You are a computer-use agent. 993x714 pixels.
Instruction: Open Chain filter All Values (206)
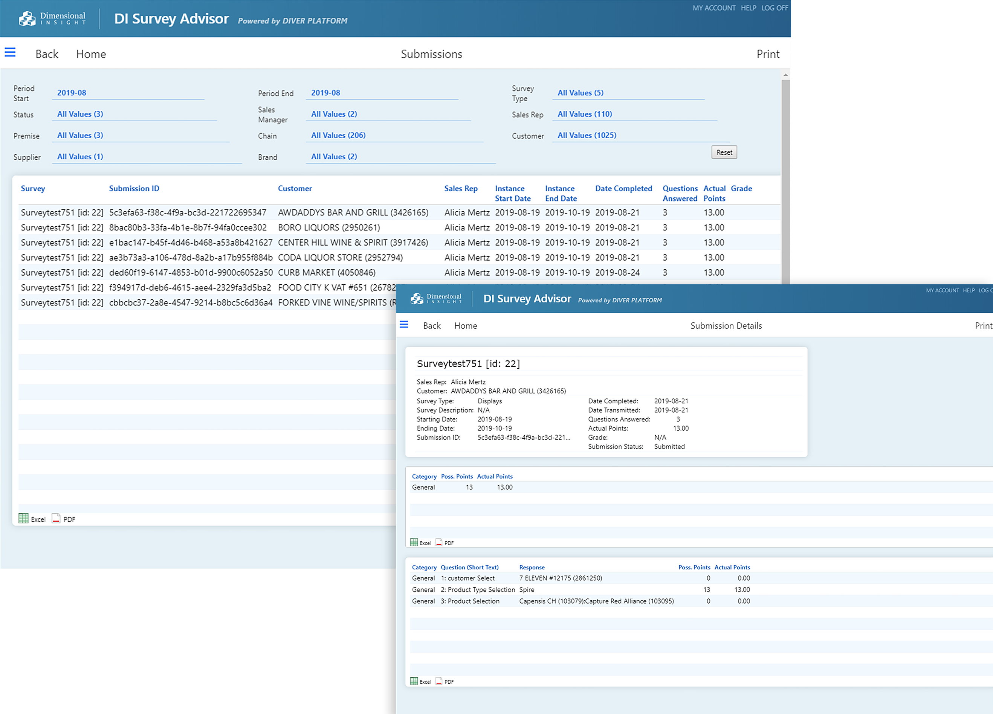[394, 135]
